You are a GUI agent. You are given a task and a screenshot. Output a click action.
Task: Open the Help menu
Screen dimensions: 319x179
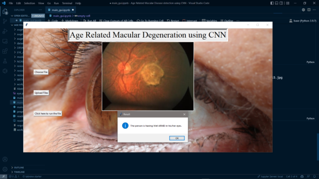(x=78, y=3)
